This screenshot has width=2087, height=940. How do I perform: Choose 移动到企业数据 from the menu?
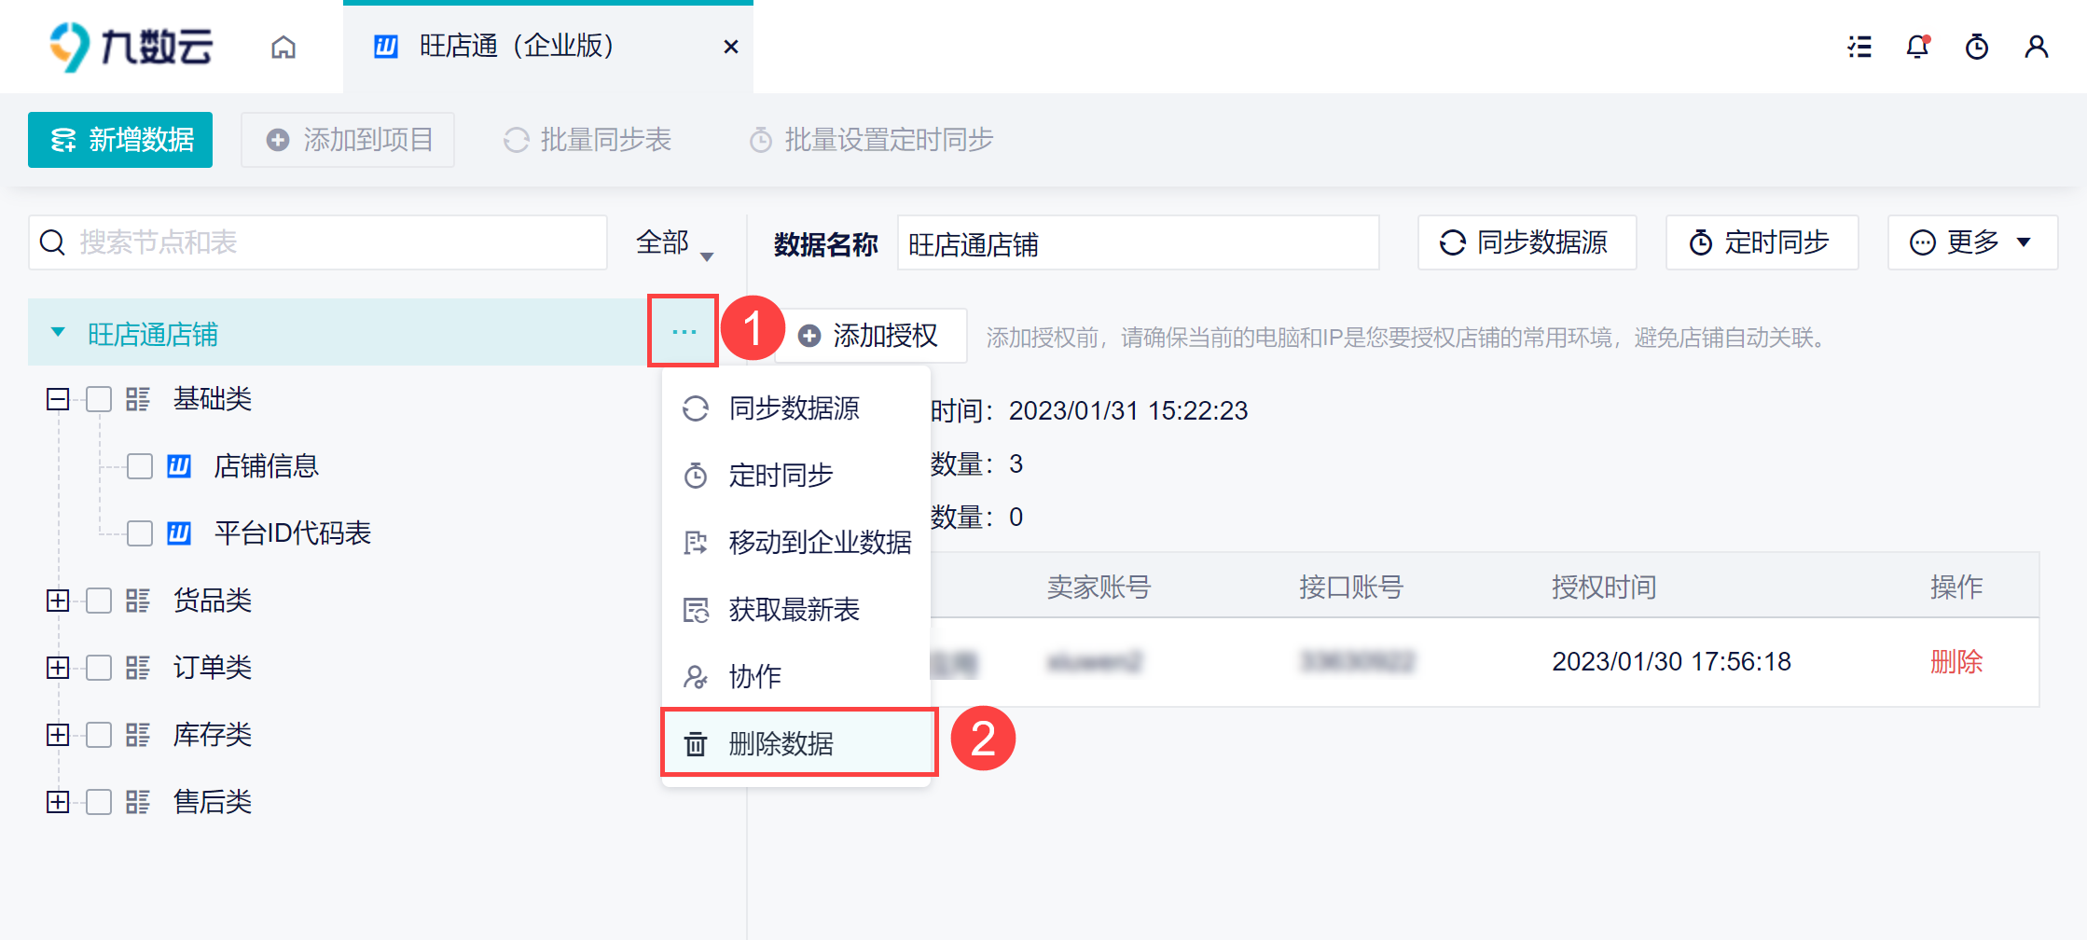[796, 543]
